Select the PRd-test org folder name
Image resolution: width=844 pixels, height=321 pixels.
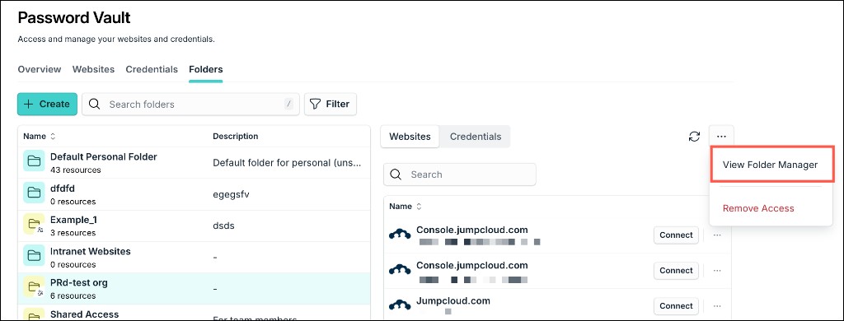[78, 282]
